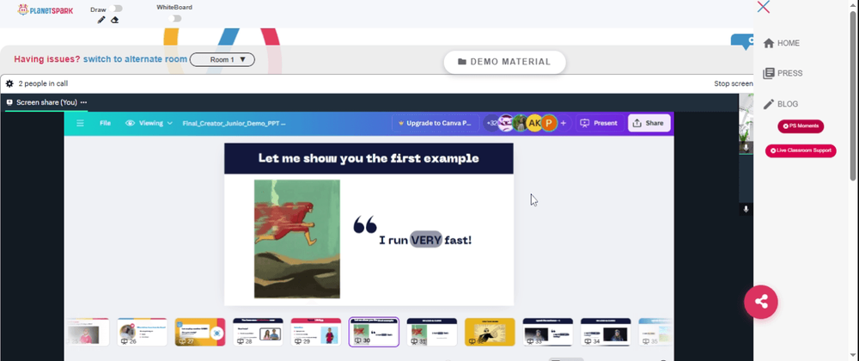859x361 pixels.
Task: Click the pencil icon next to BLOG
Action: click(x=769, y=104)
